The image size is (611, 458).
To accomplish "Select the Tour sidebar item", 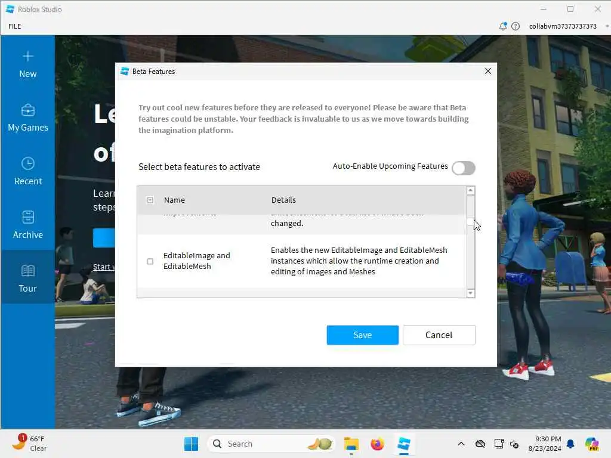I will [27, 278].
